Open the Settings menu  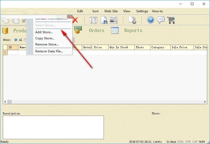point(142,11)
